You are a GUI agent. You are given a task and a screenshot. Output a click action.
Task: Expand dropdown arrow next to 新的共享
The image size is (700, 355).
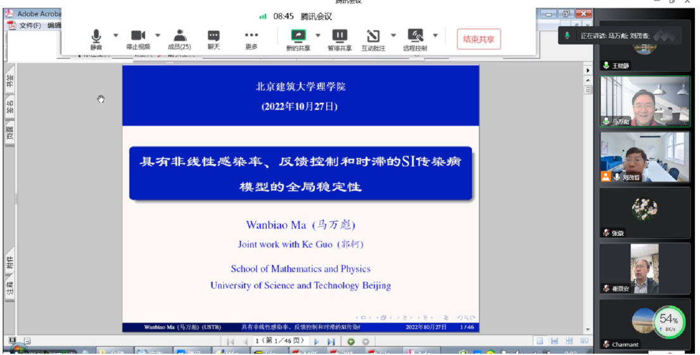pos(318,35)
